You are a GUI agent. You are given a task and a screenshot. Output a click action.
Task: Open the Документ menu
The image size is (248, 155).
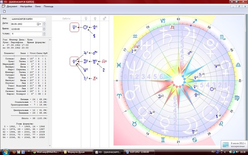12,7
